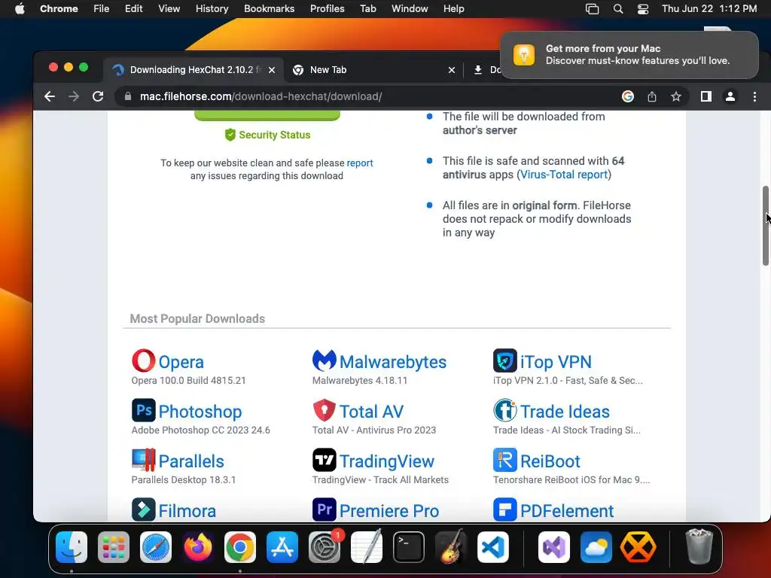
Task: Open Terminal from the dock
Action: [x=409, y=547]
